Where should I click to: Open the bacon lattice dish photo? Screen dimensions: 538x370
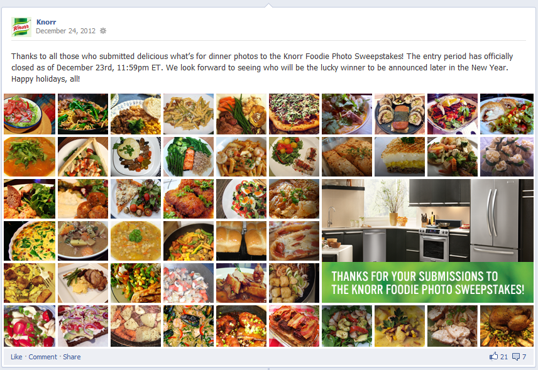click(x=294, y=326)
